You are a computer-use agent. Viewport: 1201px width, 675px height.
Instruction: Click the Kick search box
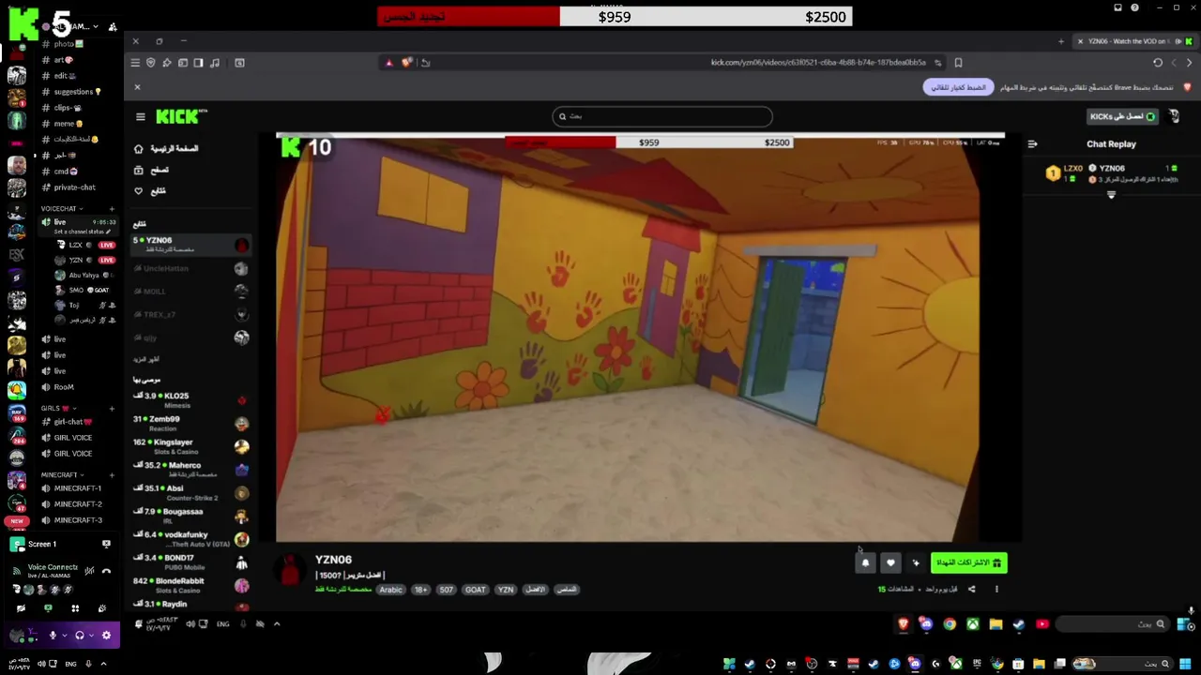tap(662, 116)
